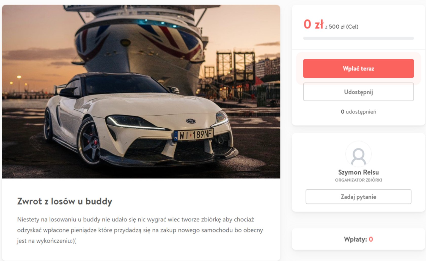Click the 0 udostępnień share count

point(358,112)
